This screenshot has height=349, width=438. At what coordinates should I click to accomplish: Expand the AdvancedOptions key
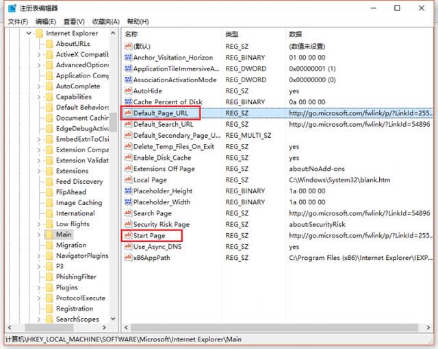click(39, 65)
